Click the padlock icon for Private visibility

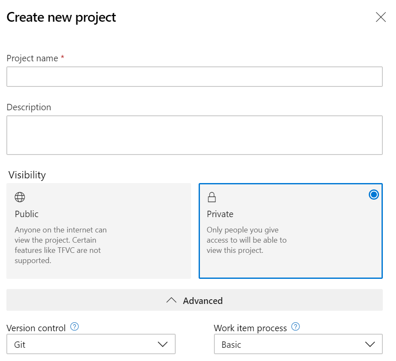[211, 197]
